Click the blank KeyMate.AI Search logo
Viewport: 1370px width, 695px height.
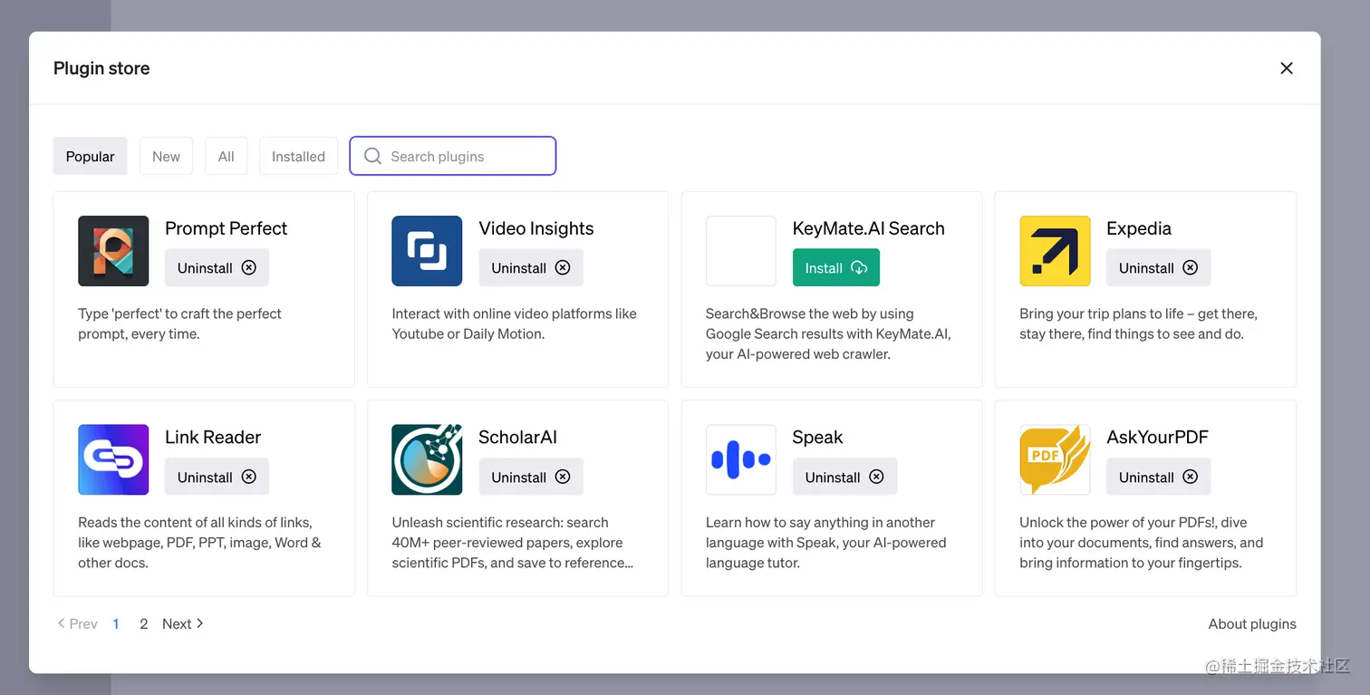point(741,251)
